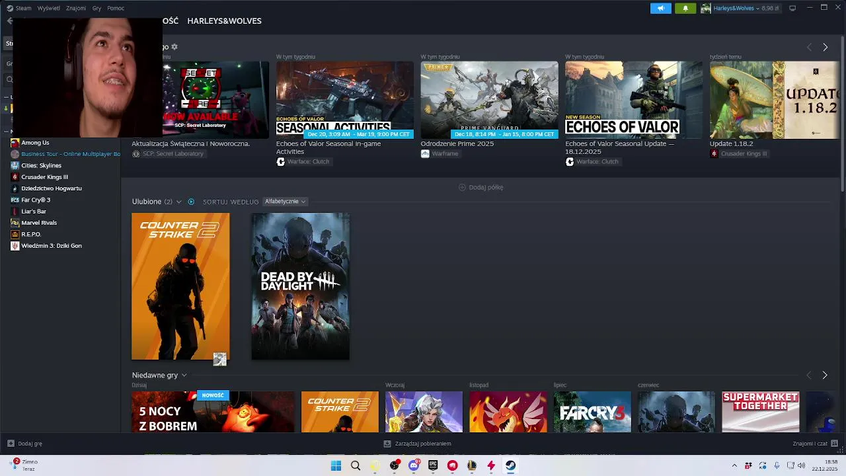
Task: Open the green notifications bell
Action: (685, 8)
